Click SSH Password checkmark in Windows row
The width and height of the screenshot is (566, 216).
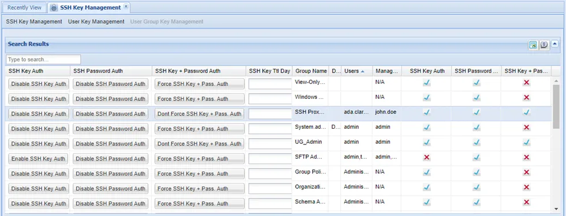pos(476,98)
